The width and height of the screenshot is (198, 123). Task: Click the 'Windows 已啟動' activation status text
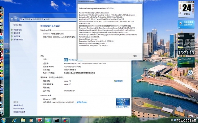coord(49,99)
